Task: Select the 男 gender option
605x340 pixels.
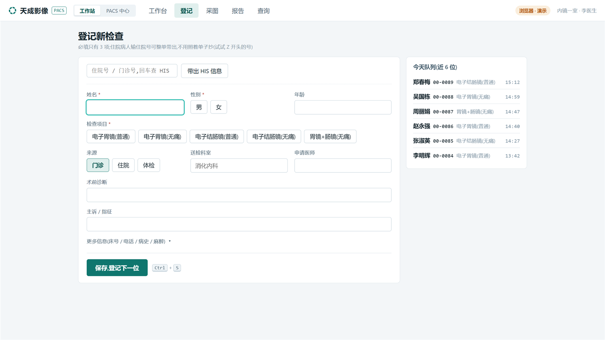Action: click(x=199, y=107)
